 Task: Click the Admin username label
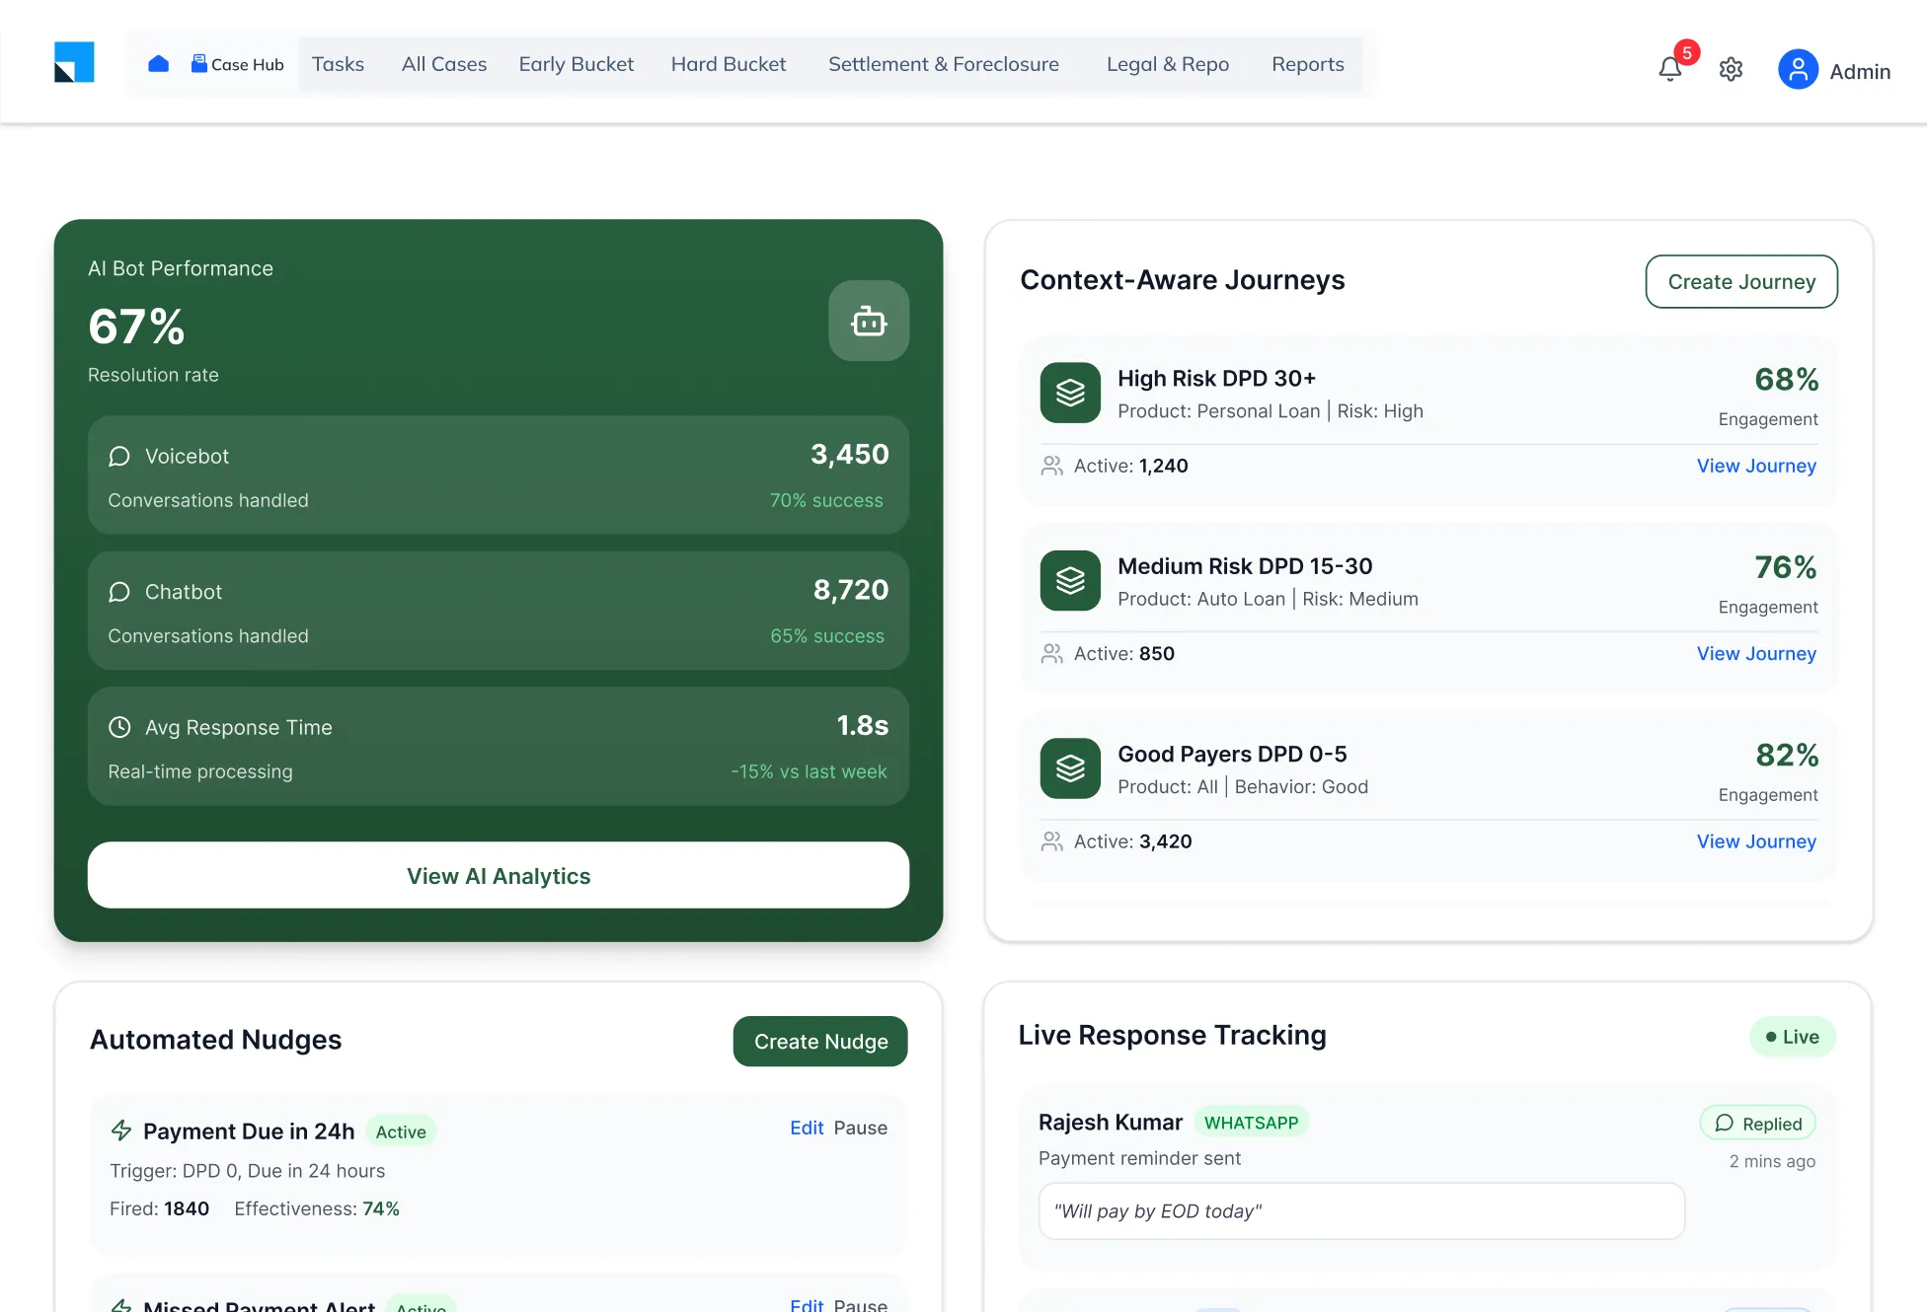[1860, 71]
